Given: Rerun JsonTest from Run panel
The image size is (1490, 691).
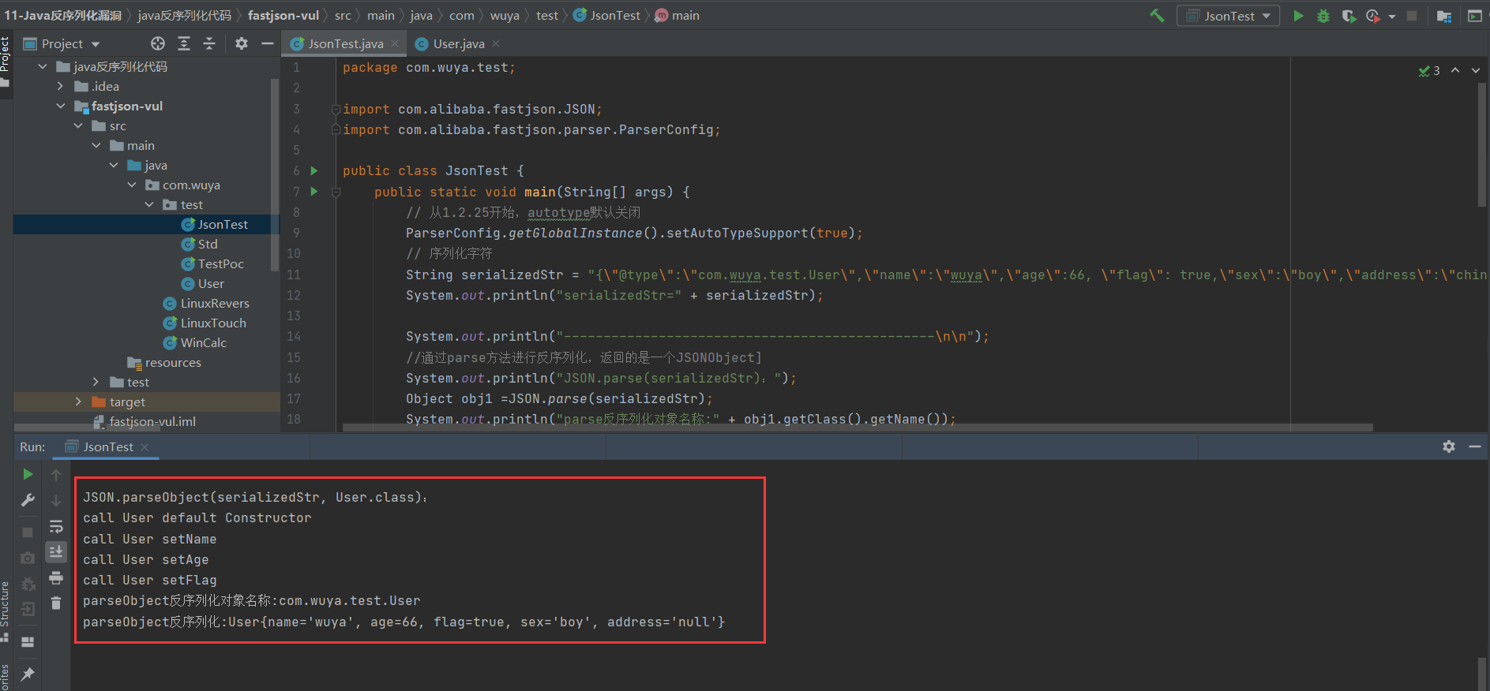Looking at the screenshot, I should 28,474.
